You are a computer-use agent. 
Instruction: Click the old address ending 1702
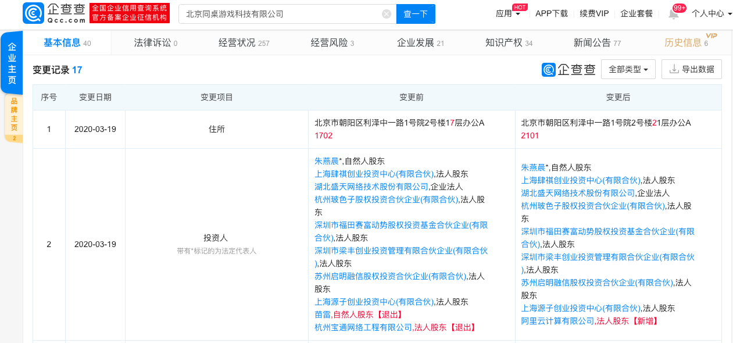[x=399, y=129]
